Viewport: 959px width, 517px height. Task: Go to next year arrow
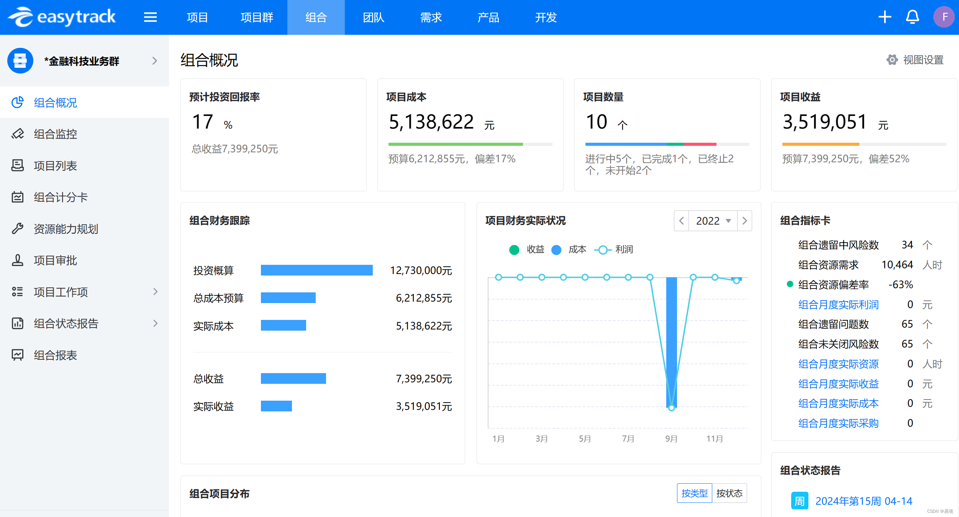(744, 221)
